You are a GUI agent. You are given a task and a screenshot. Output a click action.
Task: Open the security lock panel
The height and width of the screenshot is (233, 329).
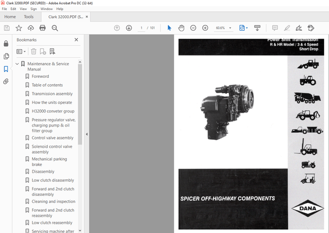pyautogui.click(x=6, y=43)
